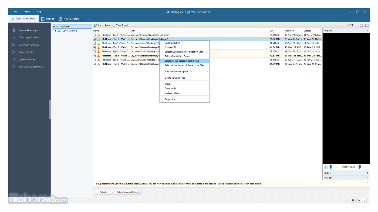The image size is (378, 212).
Task: Dismiss the duplicates-found notification with the X
Action: coord(367,182)
